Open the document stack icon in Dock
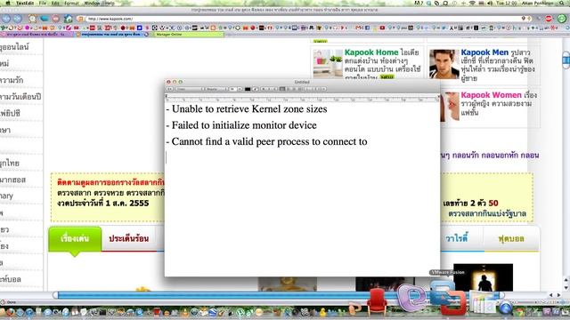 click(x=484, y=302)
